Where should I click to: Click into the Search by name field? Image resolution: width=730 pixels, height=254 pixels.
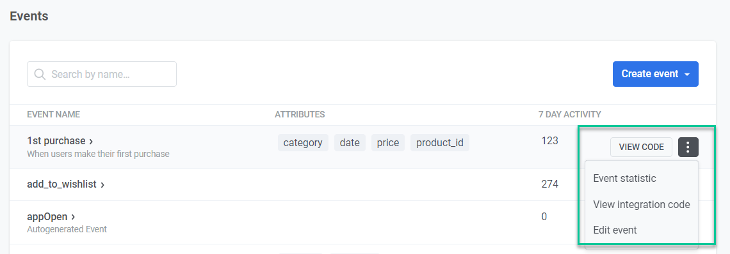(101, 74)
